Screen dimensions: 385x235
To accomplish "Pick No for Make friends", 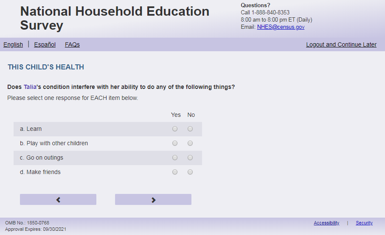I will pos(190,172).
